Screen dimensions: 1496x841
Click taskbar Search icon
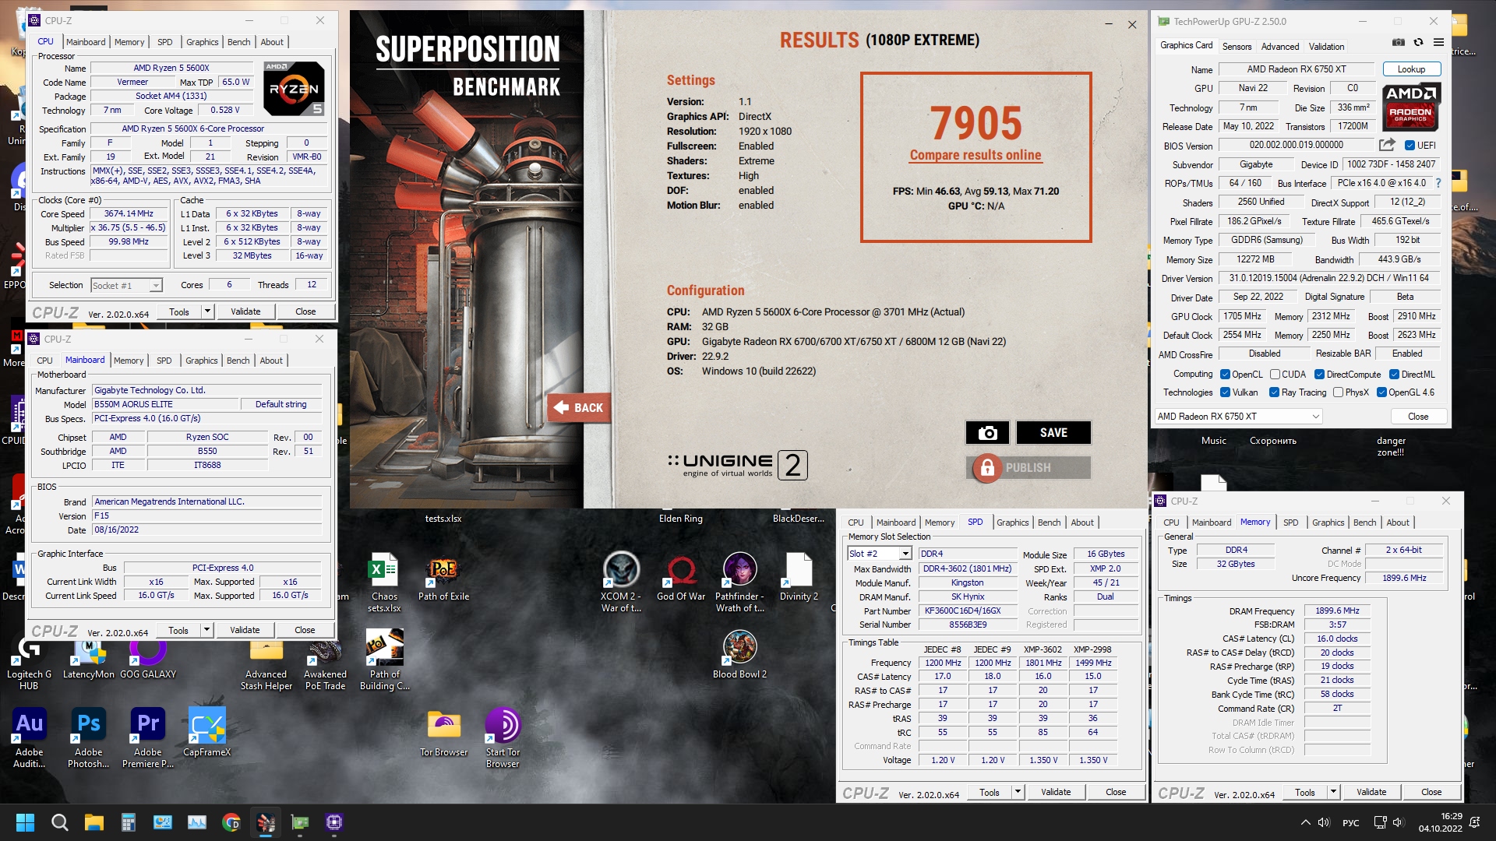(x=59, y=822)
